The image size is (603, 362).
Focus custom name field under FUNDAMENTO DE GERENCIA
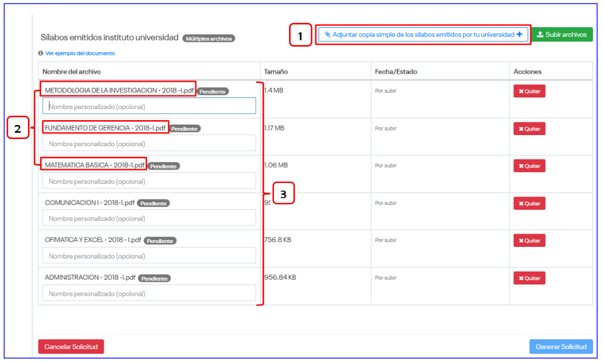[149, 143]
